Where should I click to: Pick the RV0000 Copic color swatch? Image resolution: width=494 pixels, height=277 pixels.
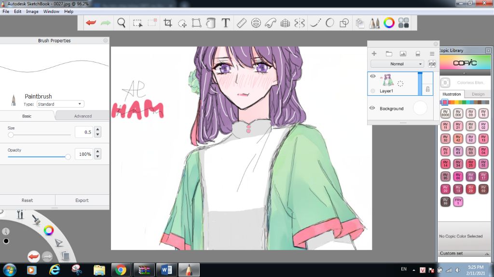click(445, 113)
